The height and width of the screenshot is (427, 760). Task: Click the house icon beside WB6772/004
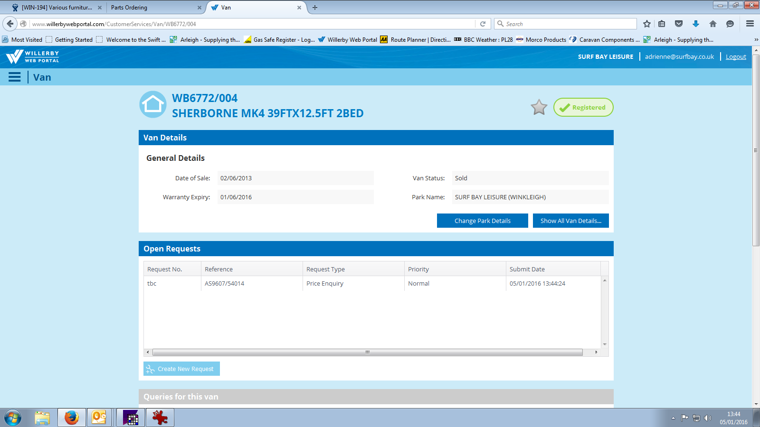[x=153, y=104]
